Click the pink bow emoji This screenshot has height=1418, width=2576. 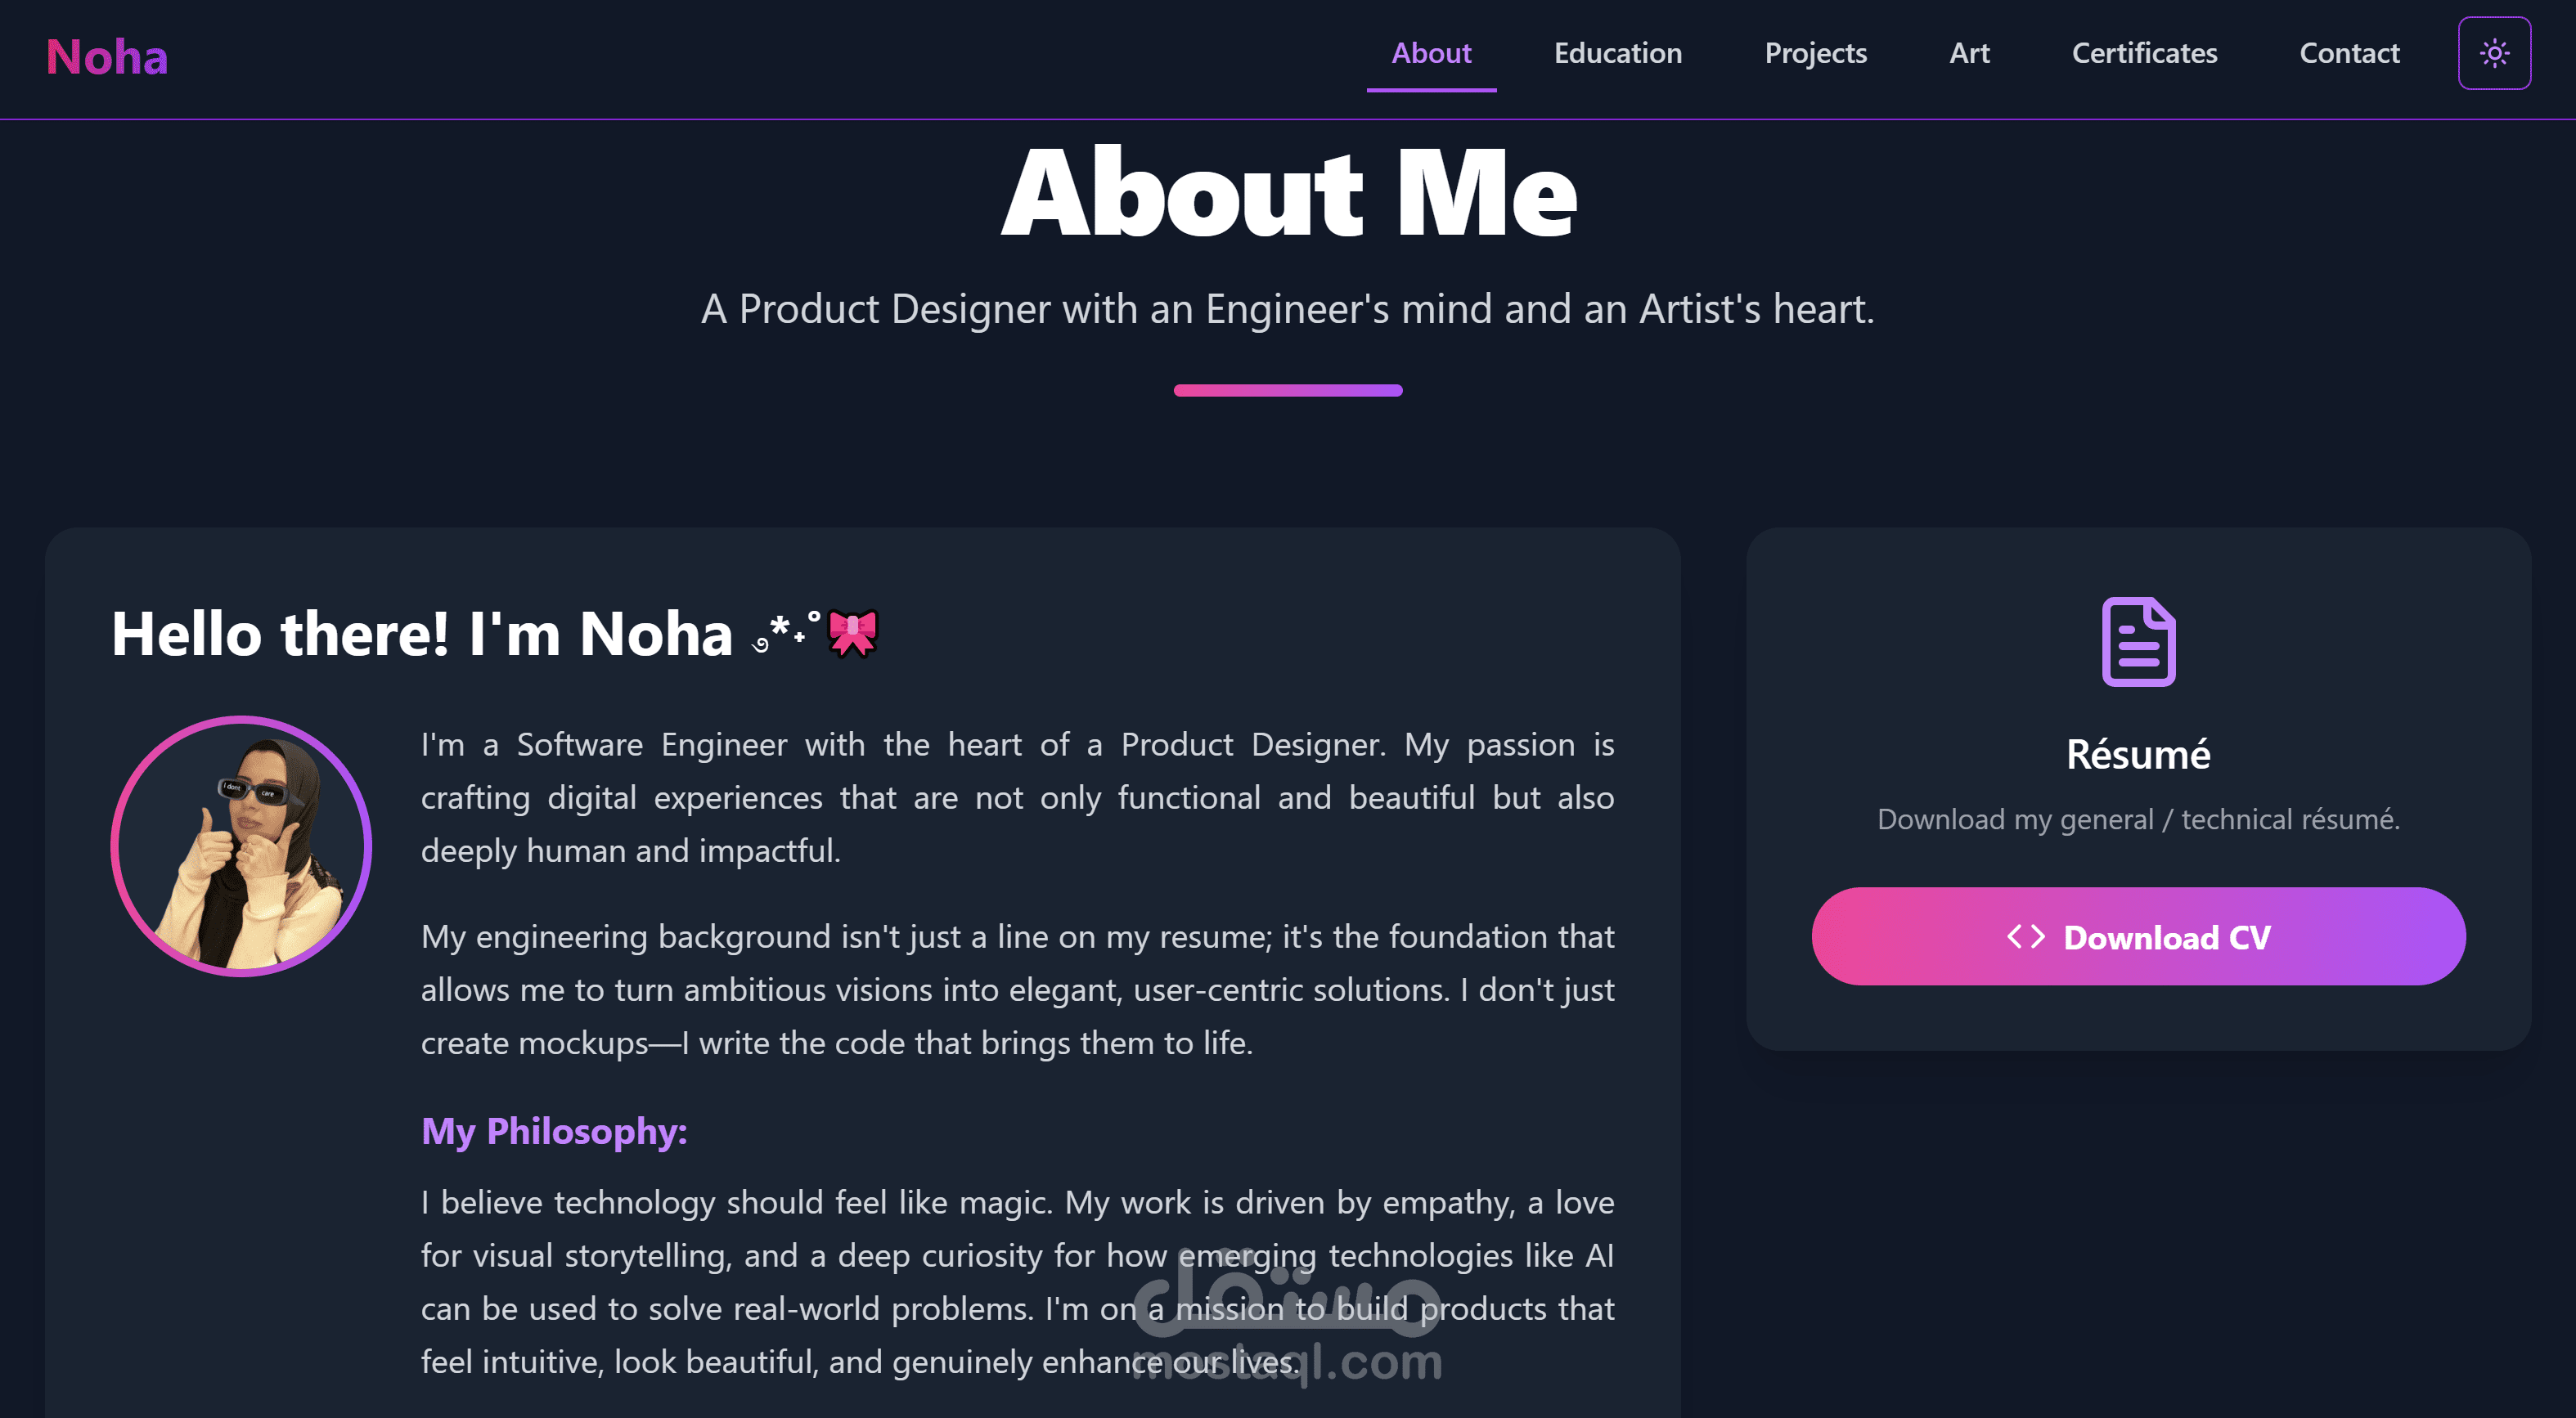[853, 634]
